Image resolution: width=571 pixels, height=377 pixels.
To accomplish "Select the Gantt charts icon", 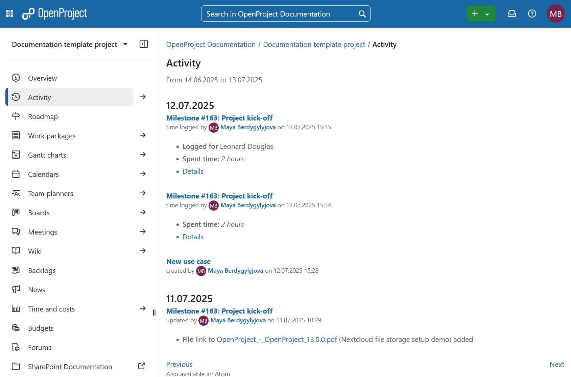I will pyautogui.click(x=16, y=155).
